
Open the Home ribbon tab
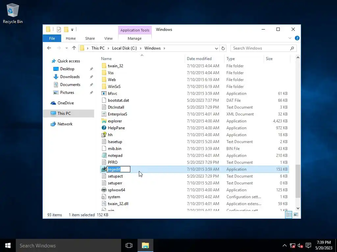tap(71, 38)
